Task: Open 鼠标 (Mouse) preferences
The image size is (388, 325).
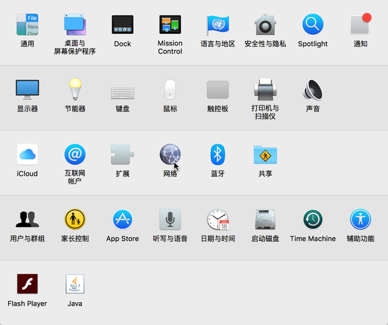Action: coord(170,89)
